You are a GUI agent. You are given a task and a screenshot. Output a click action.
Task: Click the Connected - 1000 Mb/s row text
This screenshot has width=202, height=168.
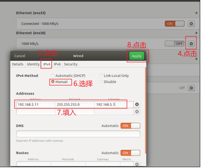pos(40,24)
